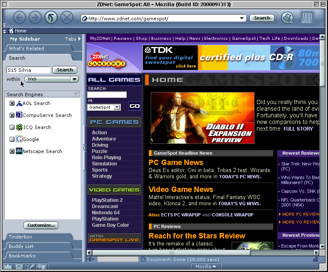Viewport: 328px width, 272px height.
Task: Open the PC Game News headline link
Action: [x=176, y=162]
